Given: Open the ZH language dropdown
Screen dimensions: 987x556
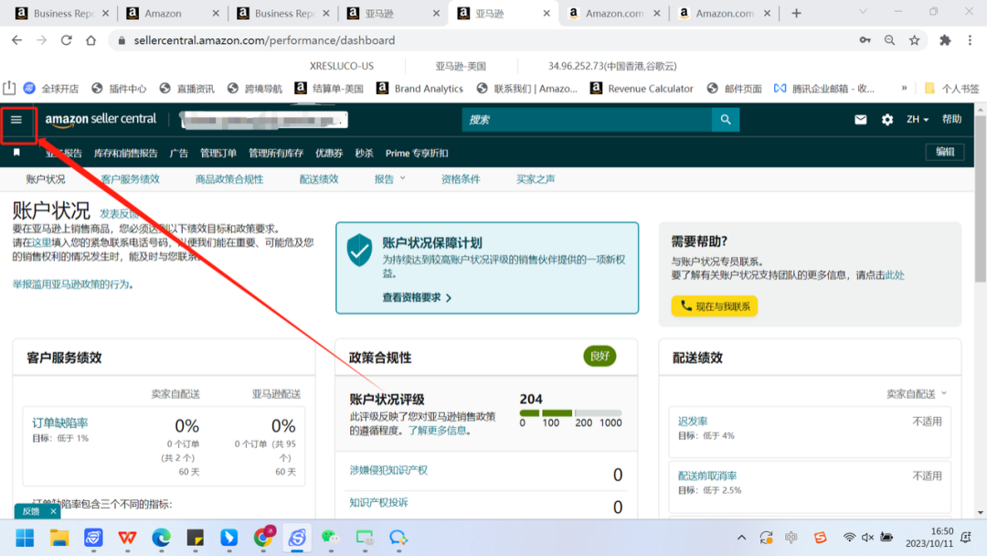Looking at the screenshot, I should [x=918, y=119].
